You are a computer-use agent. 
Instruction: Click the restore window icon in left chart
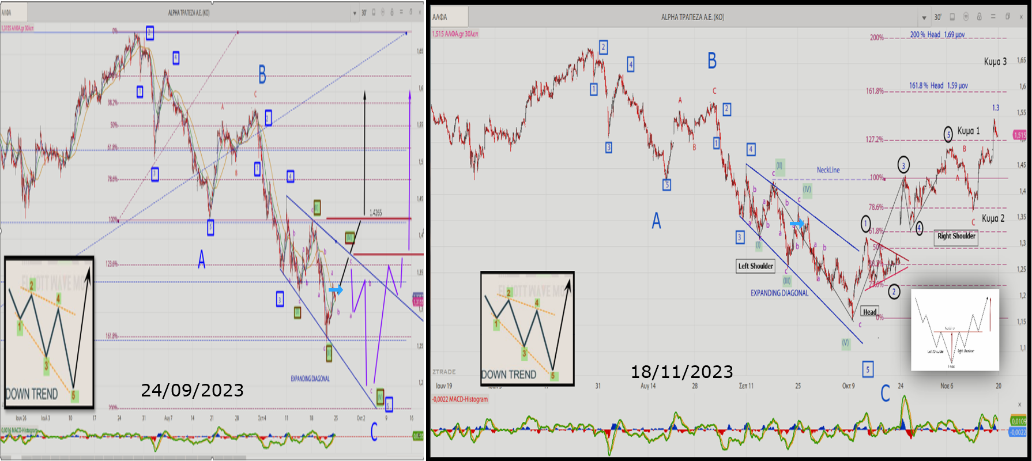point(411,12)
